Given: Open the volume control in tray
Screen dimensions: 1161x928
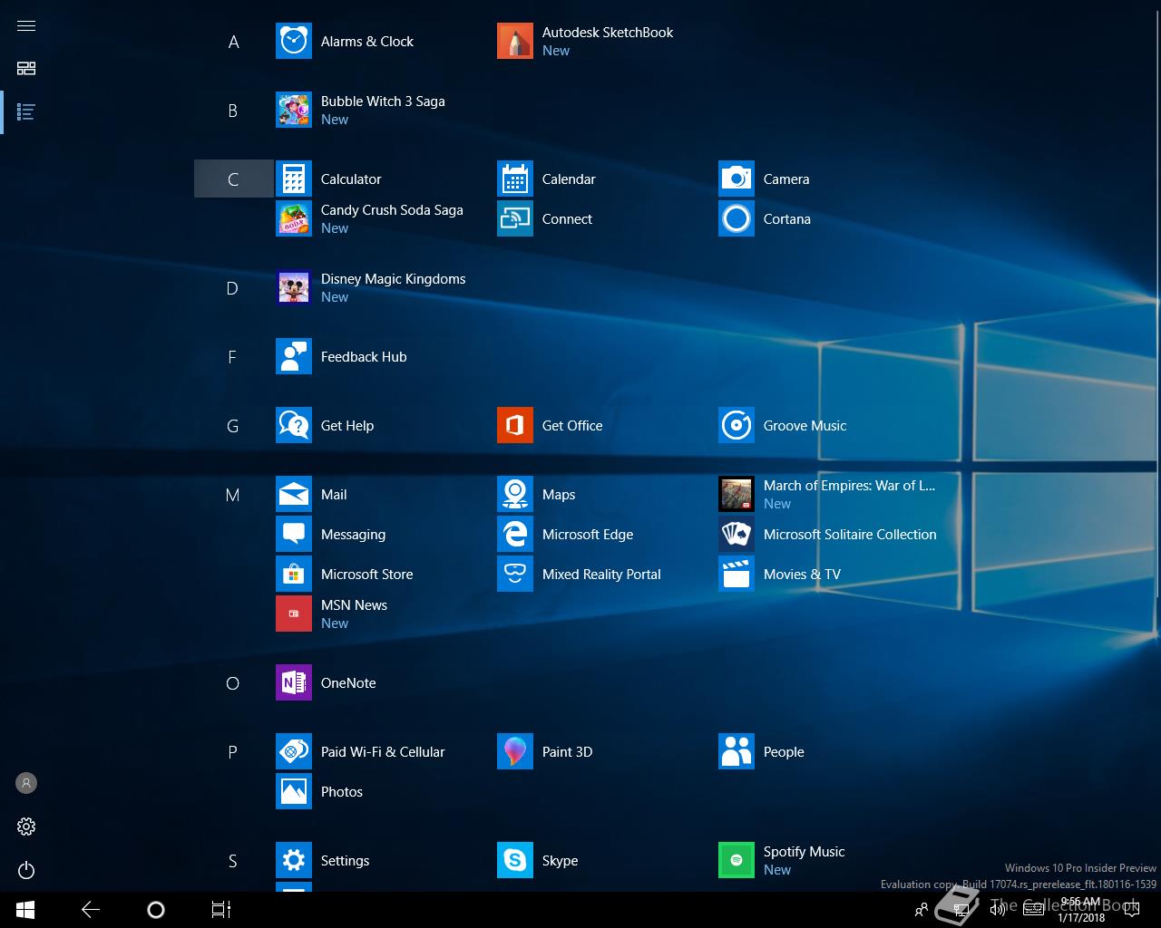Looking at the screenshot, I should click(x=997, y=910).
